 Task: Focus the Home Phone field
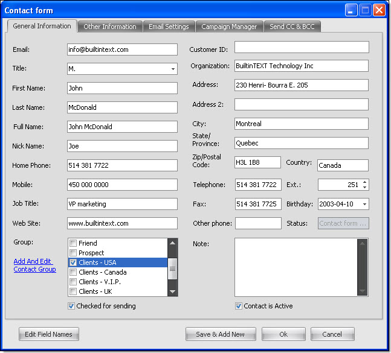click(x=122, y=165)
